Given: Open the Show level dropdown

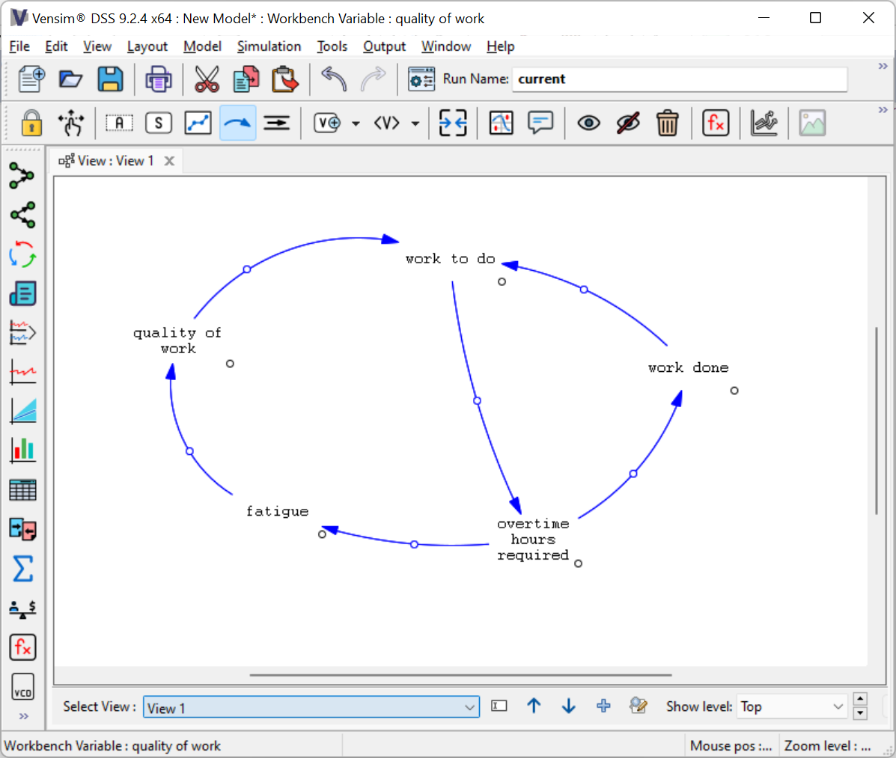Looking at the screenshot, I should 838,707.
